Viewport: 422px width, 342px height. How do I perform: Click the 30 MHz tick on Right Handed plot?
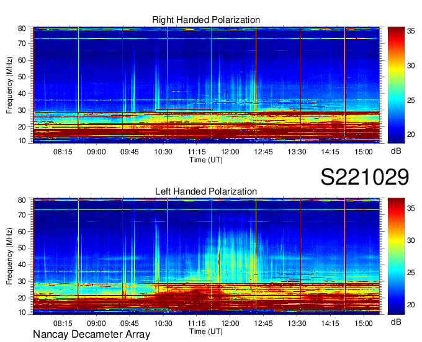pyautogui.click(x=22, y=110)
